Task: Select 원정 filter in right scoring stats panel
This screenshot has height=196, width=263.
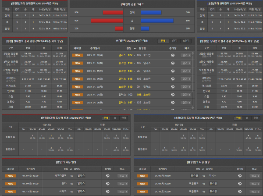Action: point(255,118)
